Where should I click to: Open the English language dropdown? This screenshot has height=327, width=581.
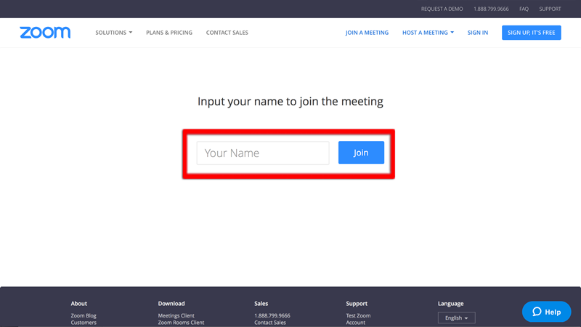pos(457,318)
